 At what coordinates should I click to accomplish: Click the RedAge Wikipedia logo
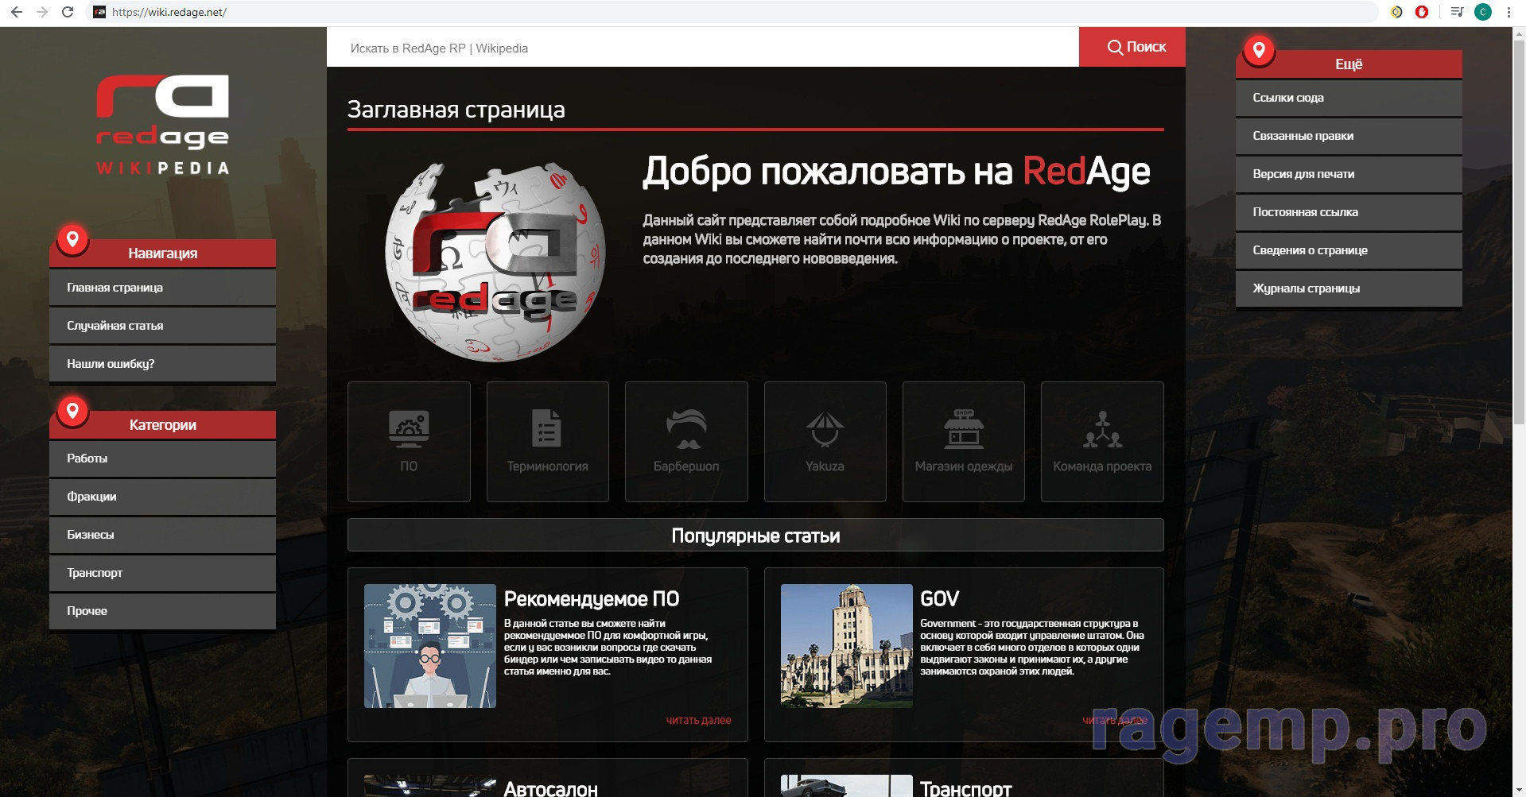click(163, 125)
